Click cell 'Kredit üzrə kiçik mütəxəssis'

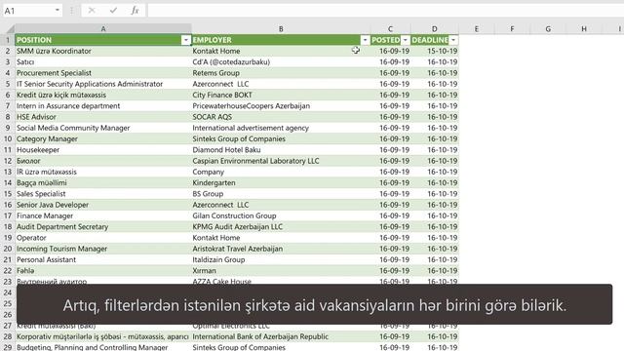pos(103,96)
